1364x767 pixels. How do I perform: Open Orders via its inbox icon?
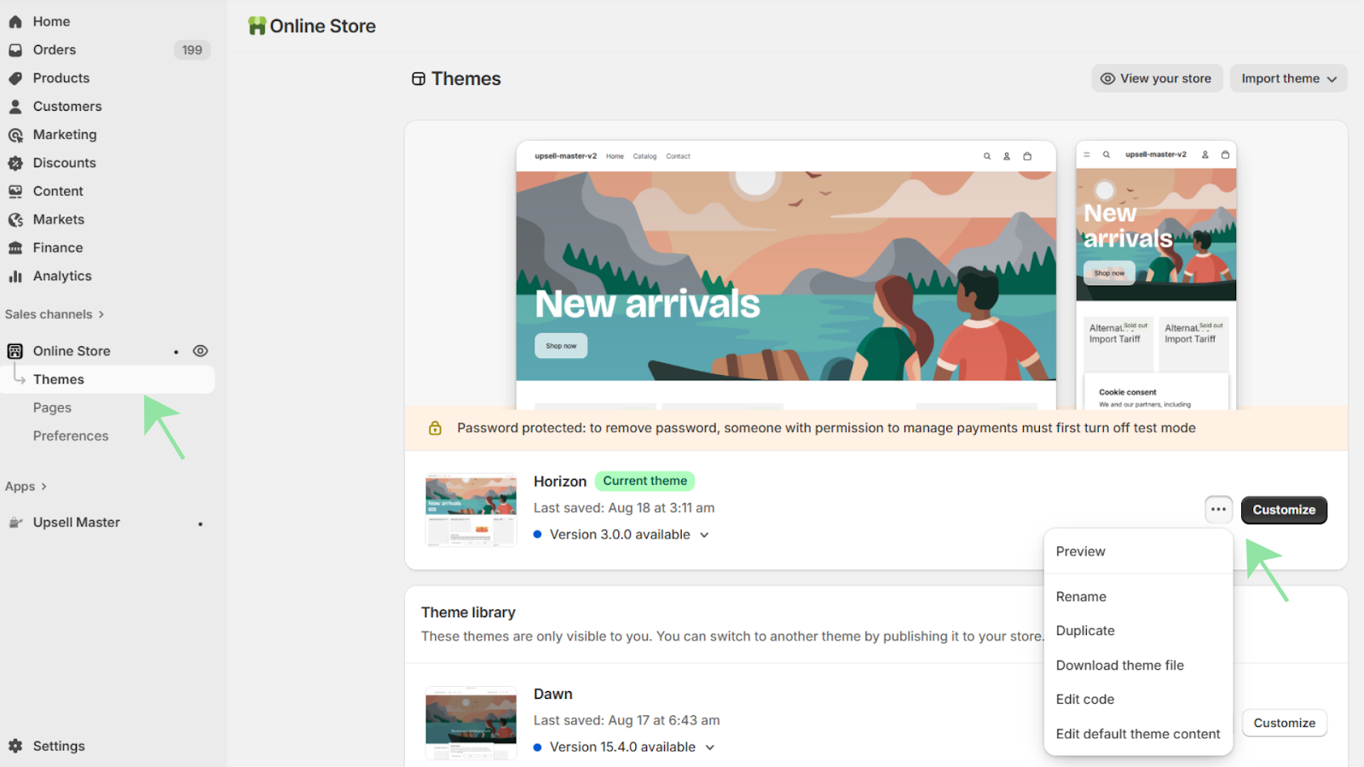[x=15, y=50]
